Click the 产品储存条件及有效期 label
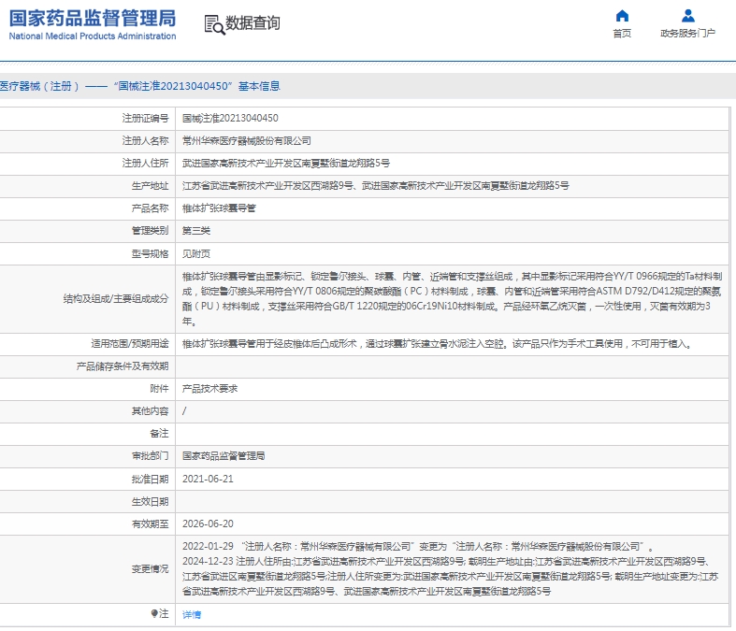 click(x=123, y=366)
